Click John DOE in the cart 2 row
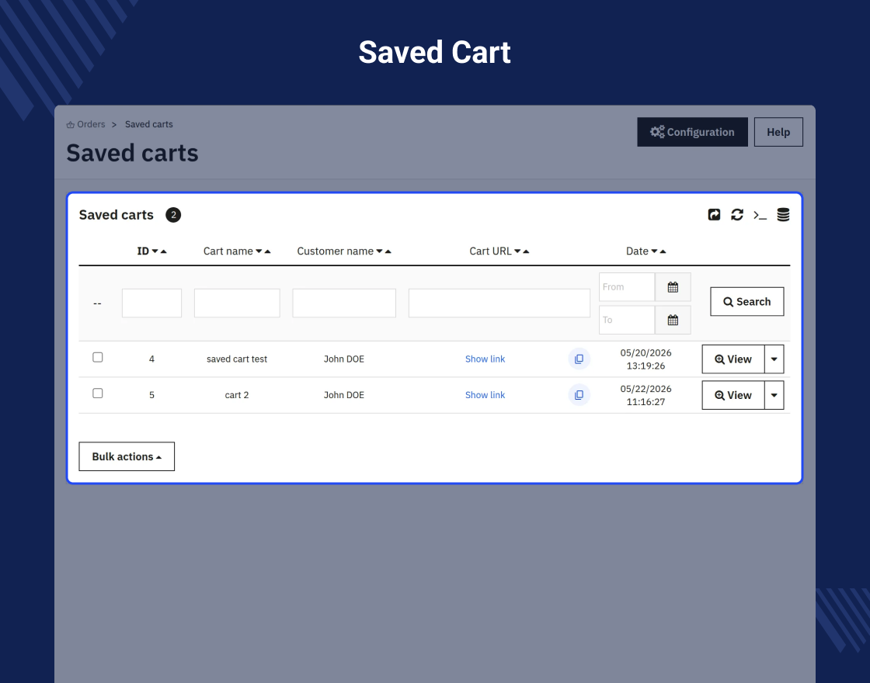 [x=344, y=395]
